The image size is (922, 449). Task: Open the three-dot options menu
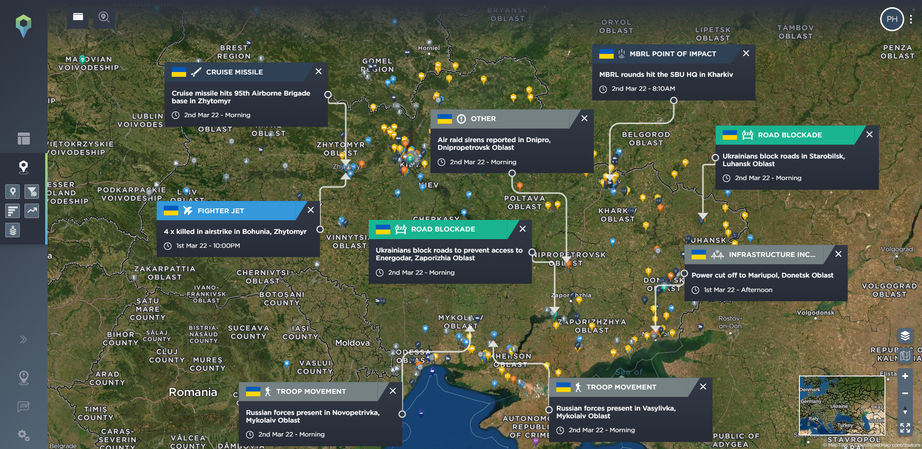pos(911,19)
